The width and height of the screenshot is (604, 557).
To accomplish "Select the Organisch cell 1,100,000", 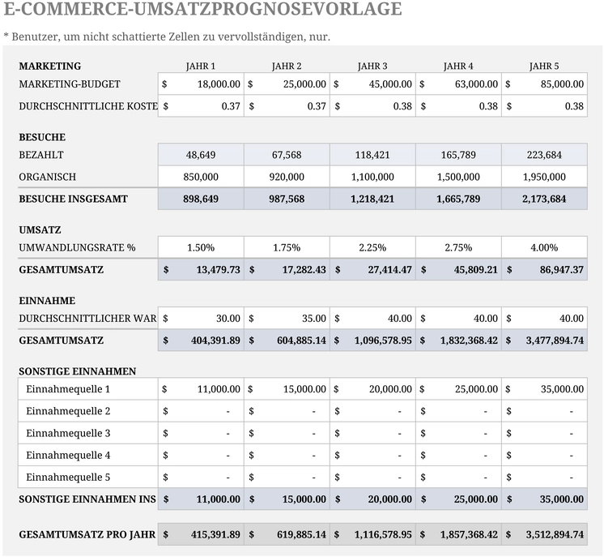I will [372, 177].
